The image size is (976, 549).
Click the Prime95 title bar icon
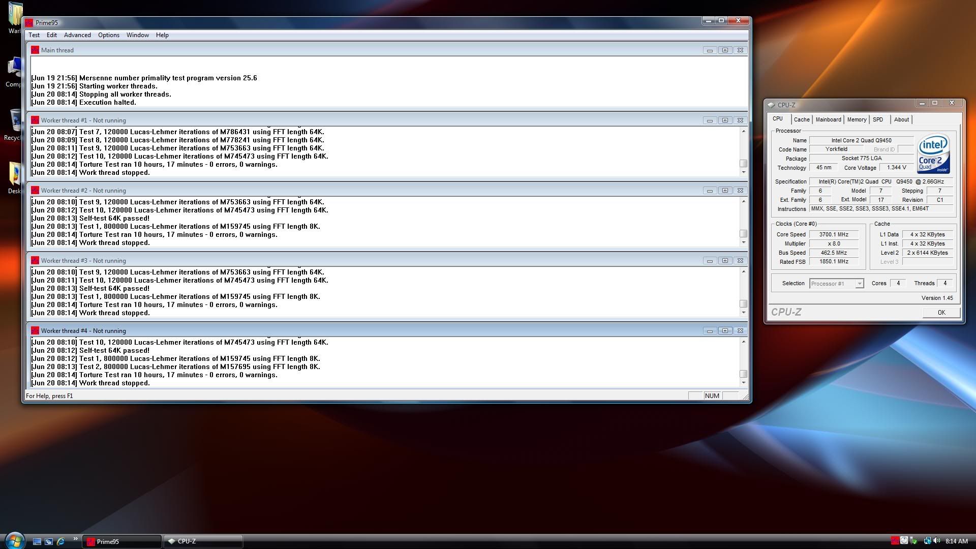click(x=29, y=22)
